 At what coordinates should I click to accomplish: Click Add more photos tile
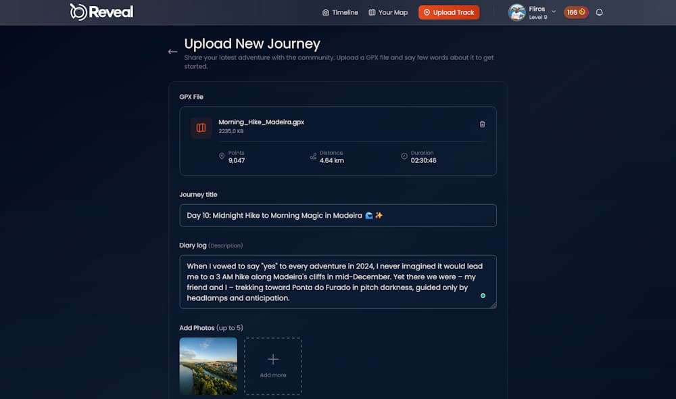point(273,367)
